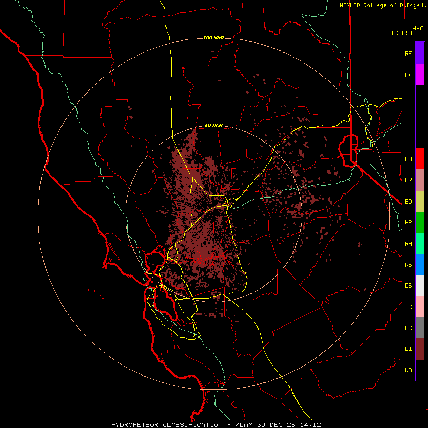Click the HHC product code label
This screenshot has height=428, width=428.
pos(418,29)
